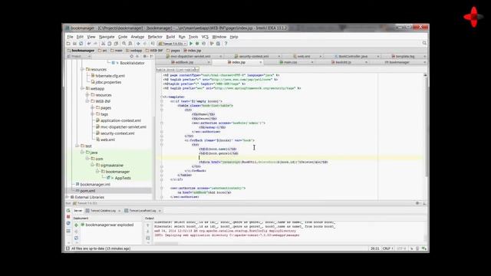Click the Synchronize toolbar icon
This screenshot has width=491, height=276.
coord(81,44)
